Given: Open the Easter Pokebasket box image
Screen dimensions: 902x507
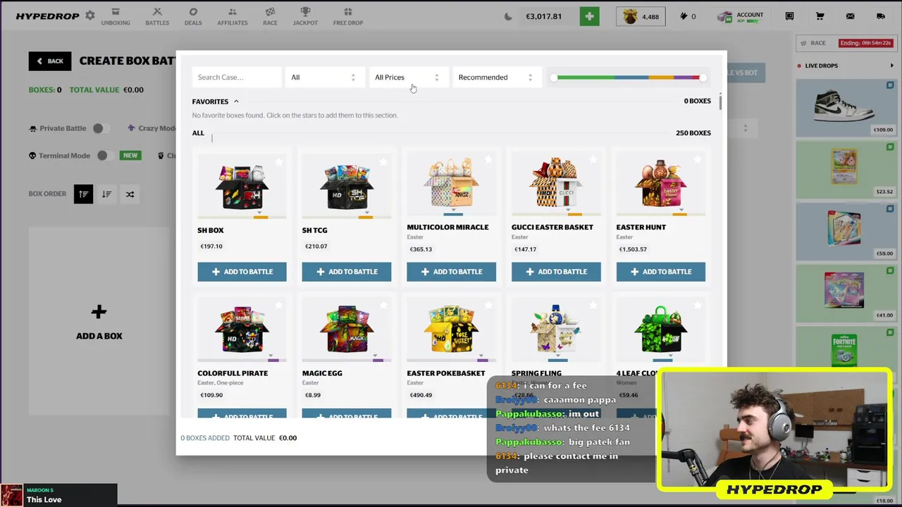Looking at the screenshot, I should click(x=451, y=330).
